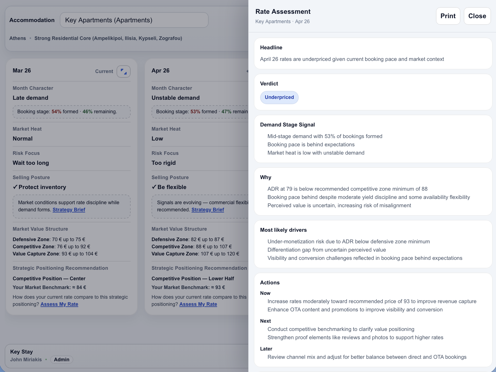Click the Mar 26 booking stage box

pos(71,112)
